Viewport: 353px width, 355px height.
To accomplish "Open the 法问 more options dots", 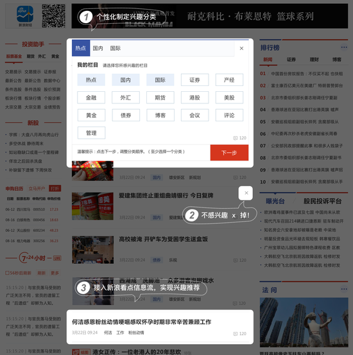I will pyautogui.click(x=344, y=289).
